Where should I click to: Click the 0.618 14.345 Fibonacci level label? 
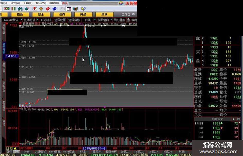[27, 58]
